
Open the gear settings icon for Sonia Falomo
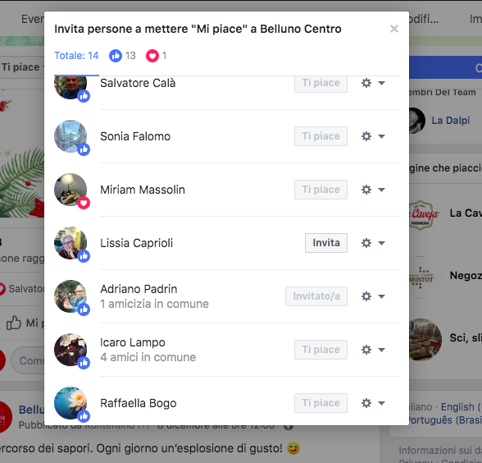click(x=366, y=136)
